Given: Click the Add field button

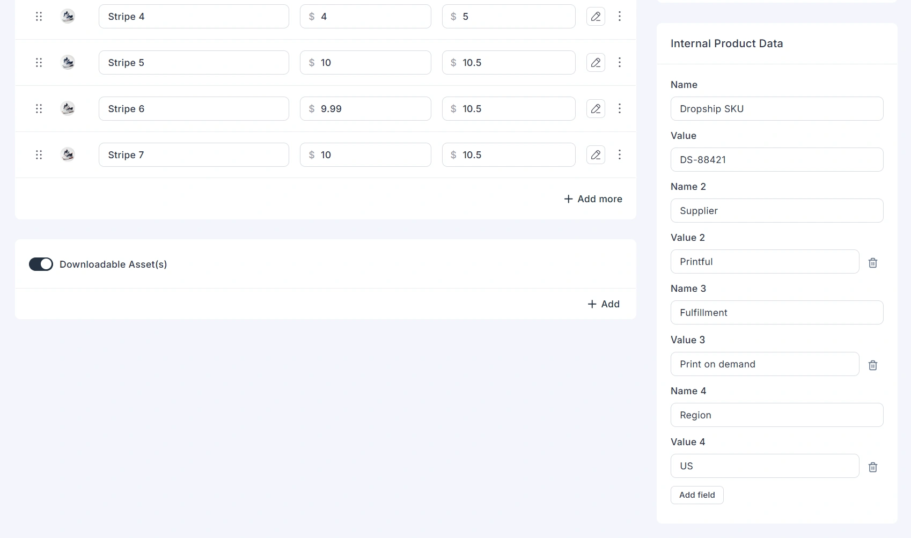Looking at the screenshot, I should (697, 495).
